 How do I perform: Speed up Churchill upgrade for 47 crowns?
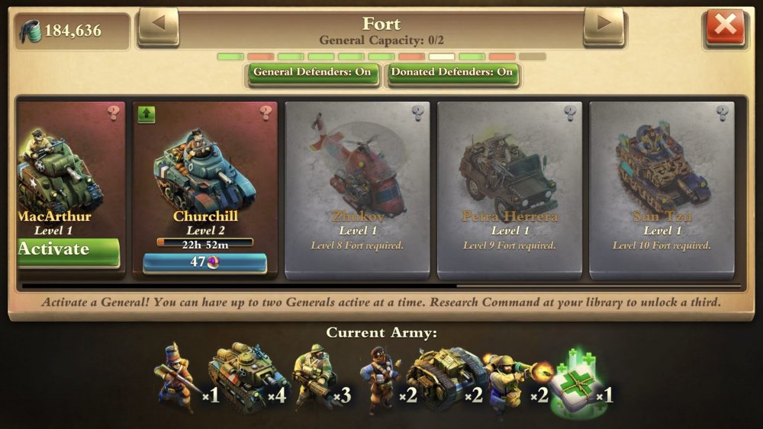204,262
